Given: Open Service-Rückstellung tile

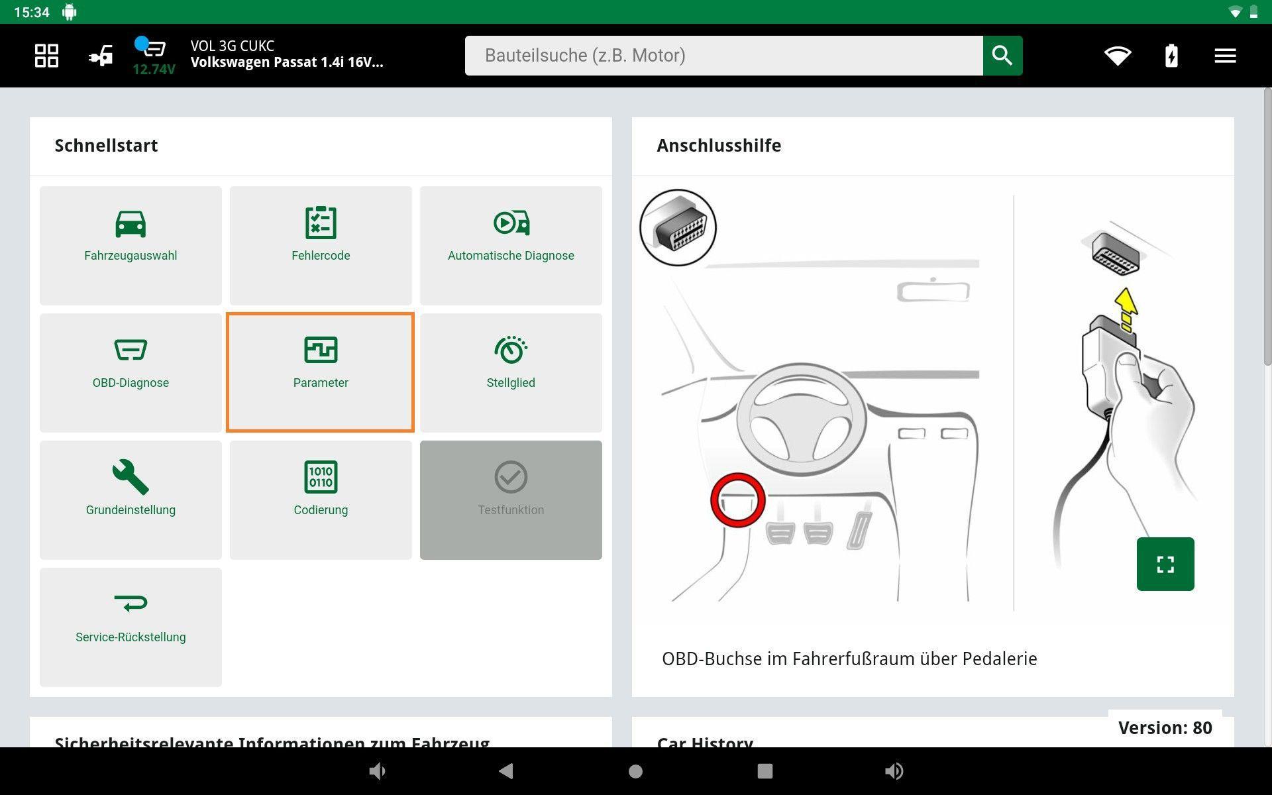Looking at the screenshot, I should (131, 627).
